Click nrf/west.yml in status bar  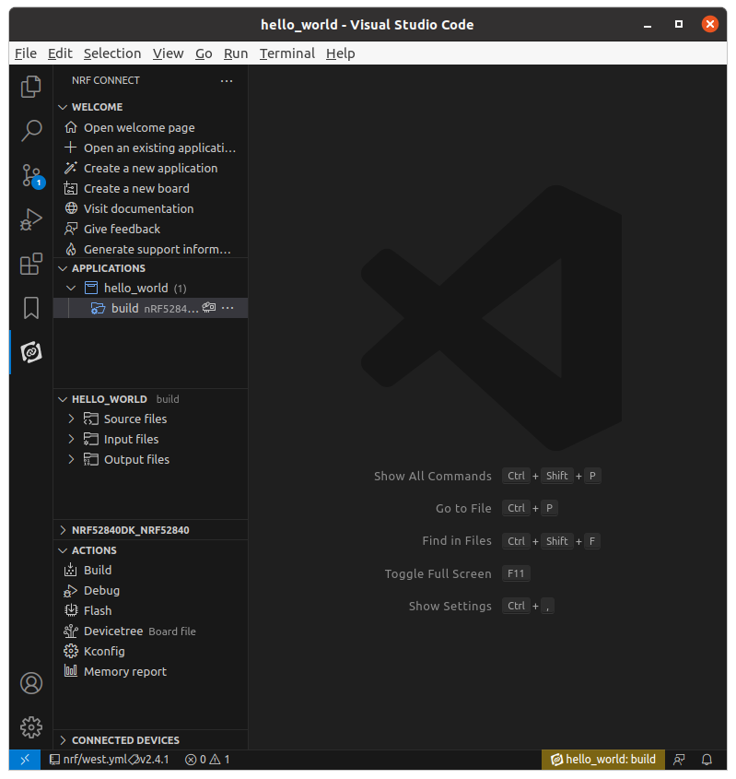pyautogui.click(x=88, y=760)
